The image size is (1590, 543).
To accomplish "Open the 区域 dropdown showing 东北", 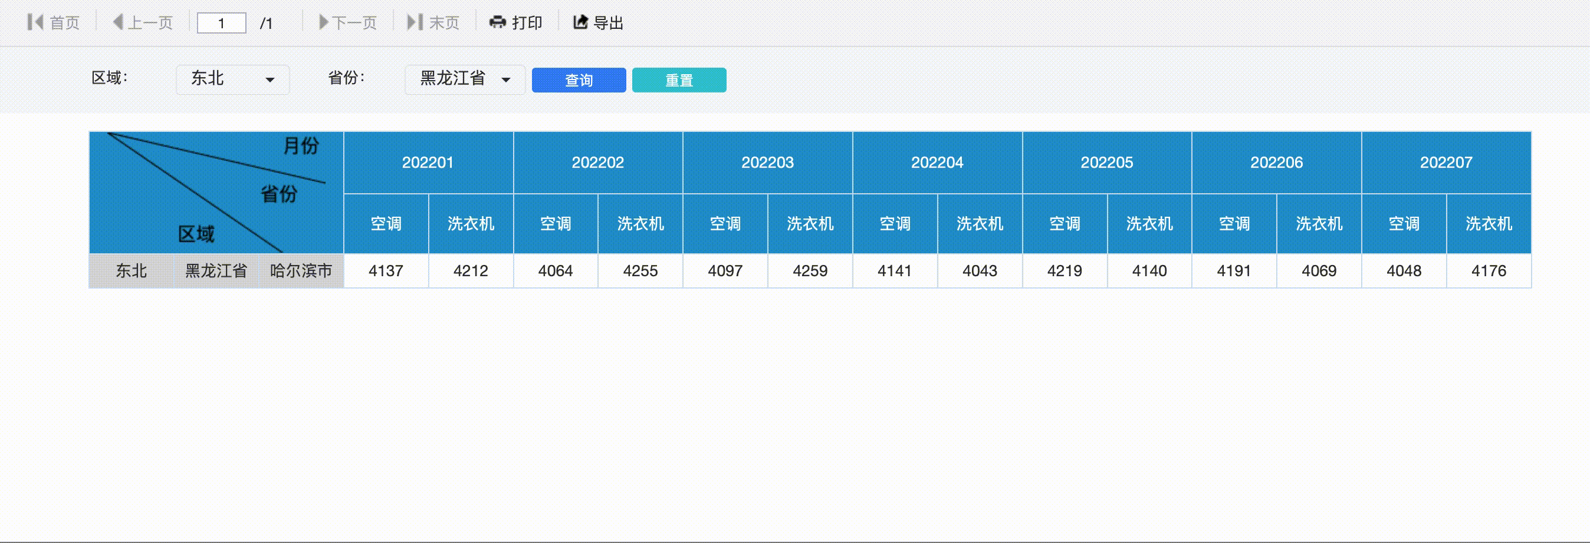I will click(233, 79).
